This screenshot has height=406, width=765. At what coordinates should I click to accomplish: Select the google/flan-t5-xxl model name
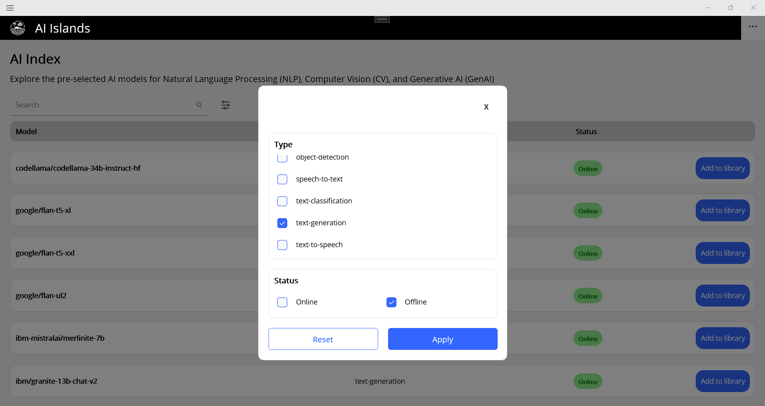45,253
